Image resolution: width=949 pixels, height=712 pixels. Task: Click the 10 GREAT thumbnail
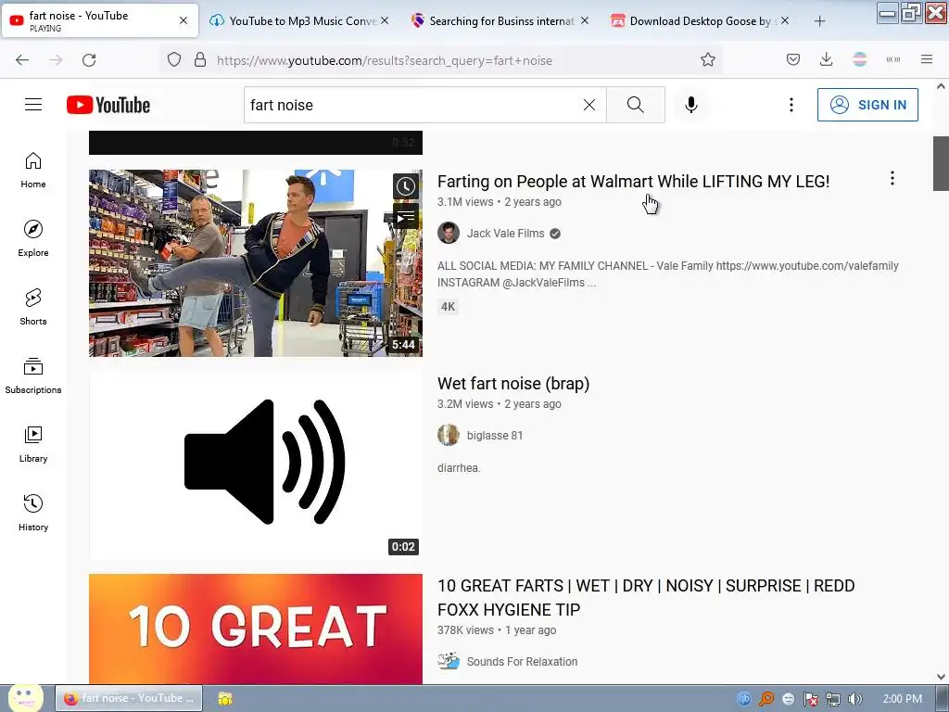click(x=256, y=629)
